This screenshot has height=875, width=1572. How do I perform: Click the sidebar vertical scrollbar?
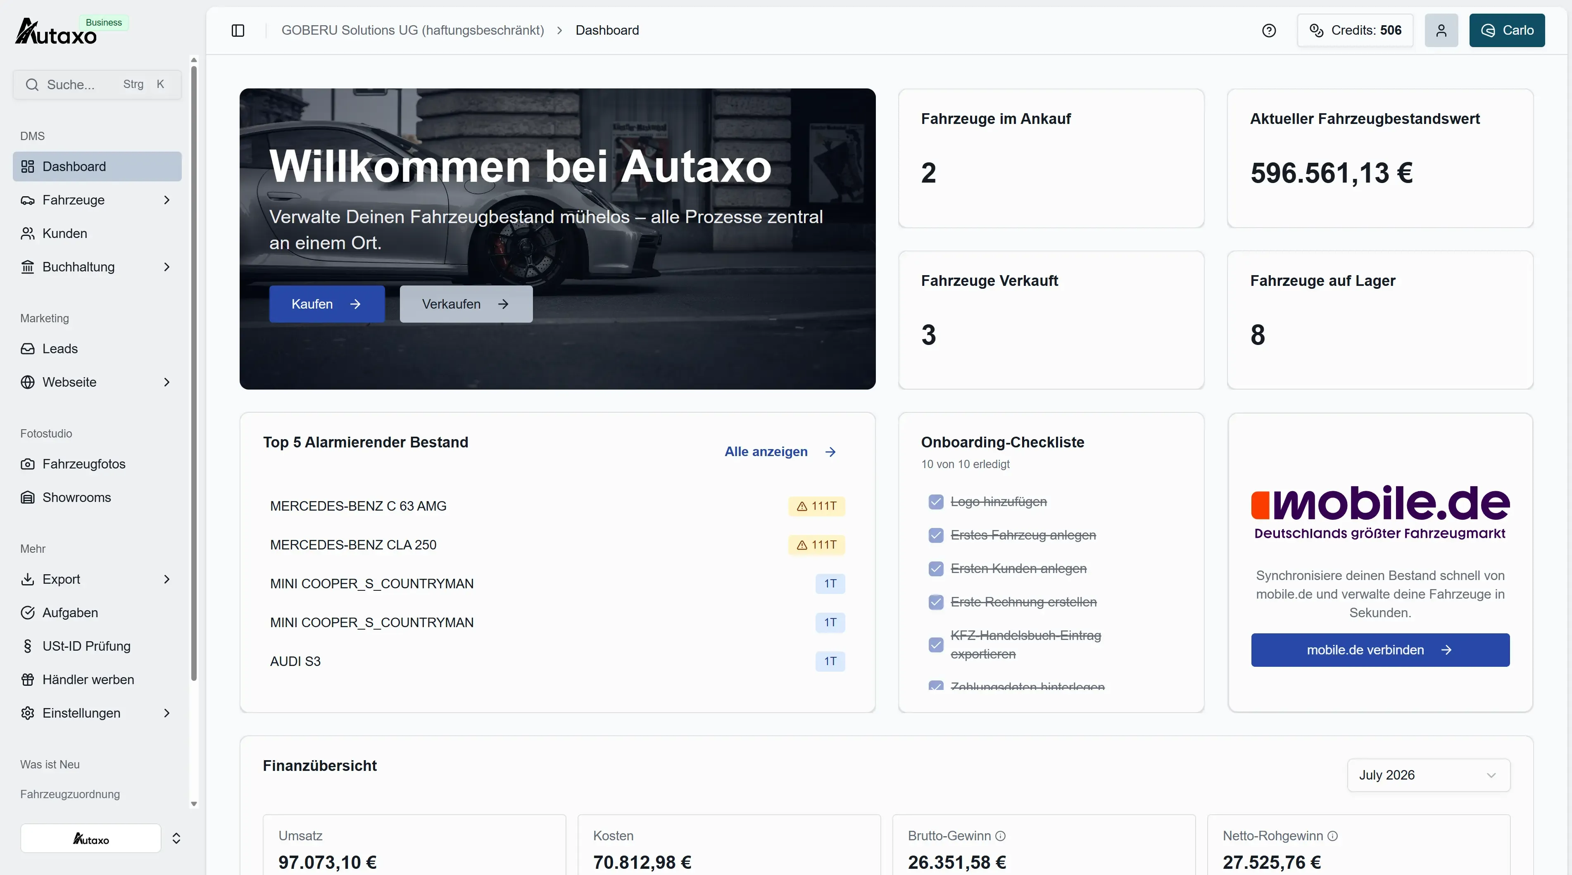pos(194,373)
